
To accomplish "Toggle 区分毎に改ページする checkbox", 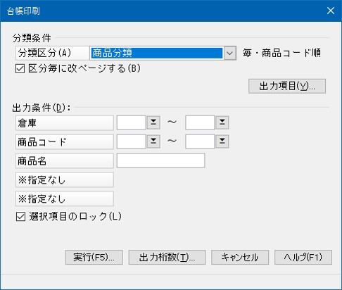I will click(x=20, y=69).
